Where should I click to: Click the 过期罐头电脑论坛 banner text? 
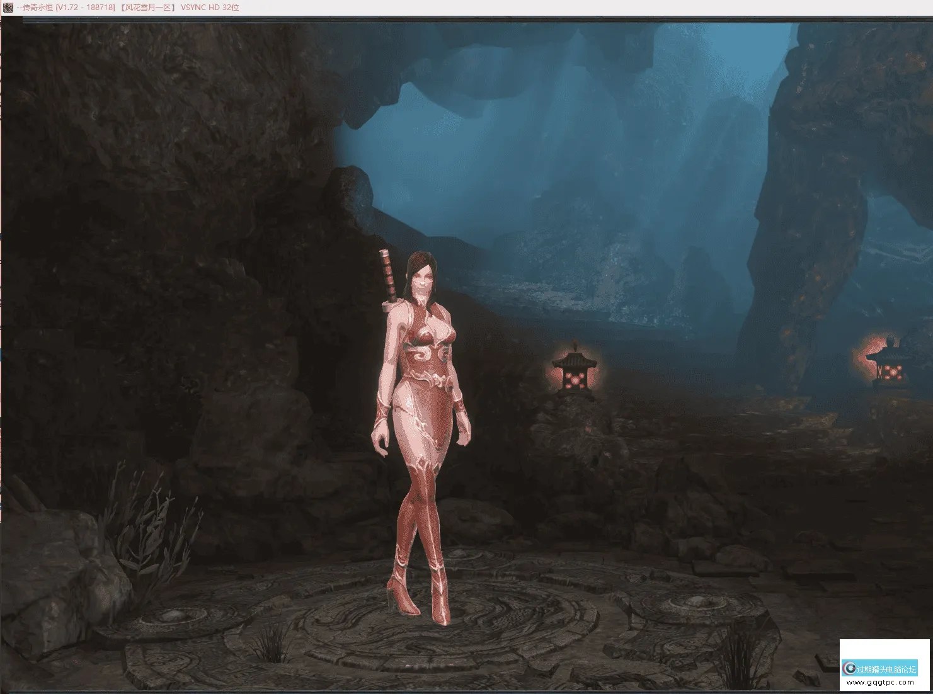pyautogui.click(x=886, y=669)
